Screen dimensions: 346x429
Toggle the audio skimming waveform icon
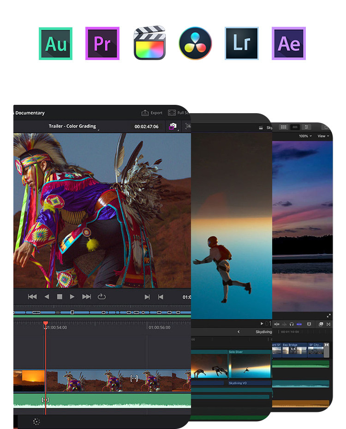click(284, 324)
